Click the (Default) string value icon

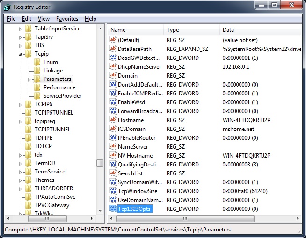(113, 40)
